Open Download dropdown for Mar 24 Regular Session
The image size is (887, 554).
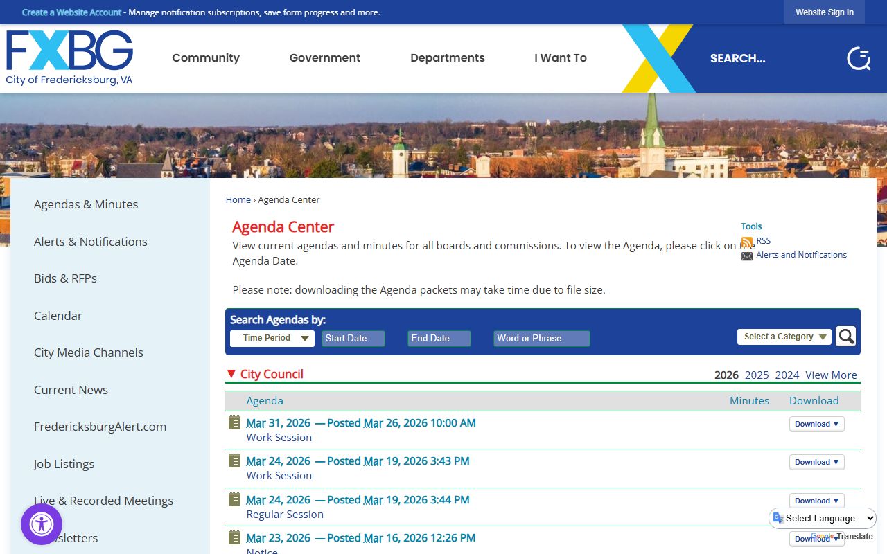coord(817,501)
